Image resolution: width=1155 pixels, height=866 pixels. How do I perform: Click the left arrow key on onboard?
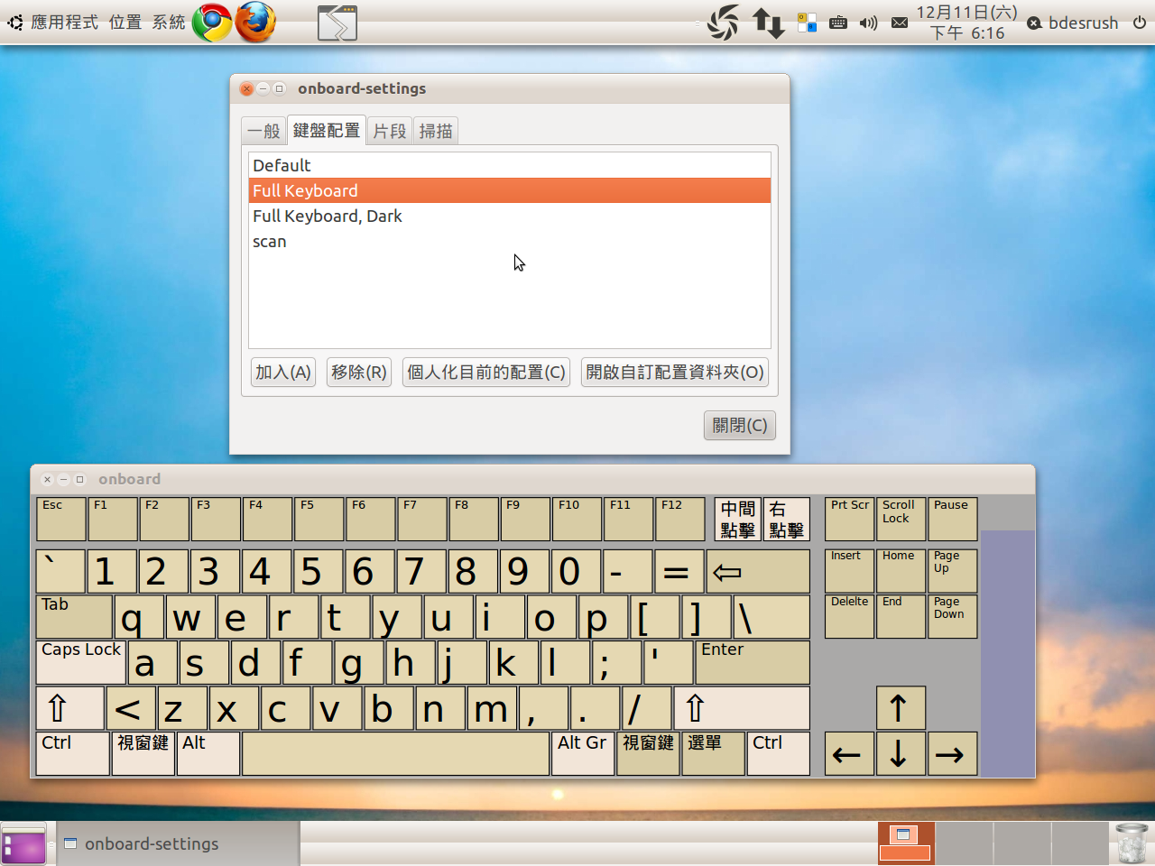(849, 754)
